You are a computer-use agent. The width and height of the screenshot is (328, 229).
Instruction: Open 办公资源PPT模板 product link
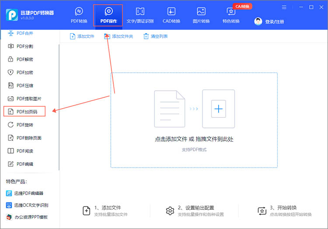click(x=27, y=217)
